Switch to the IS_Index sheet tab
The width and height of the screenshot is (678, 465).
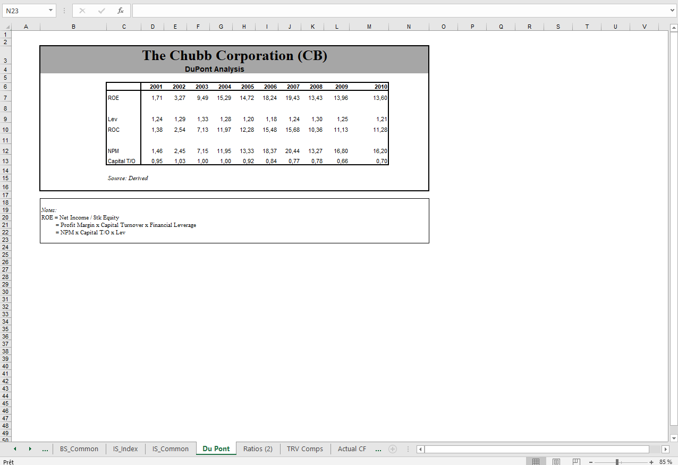coord(125,449)
